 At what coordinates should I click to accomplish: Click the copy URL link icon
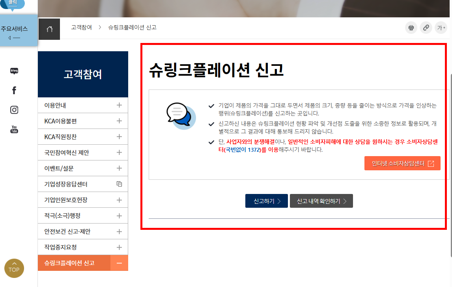coord(426,28)
